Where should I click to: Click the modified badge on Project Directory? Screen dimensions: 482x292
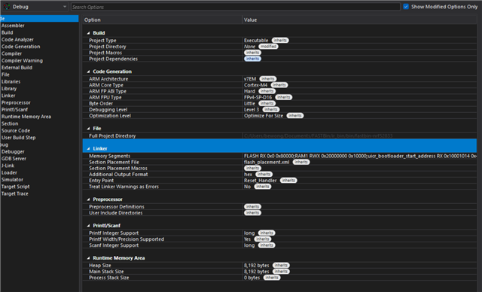point(268,47)
